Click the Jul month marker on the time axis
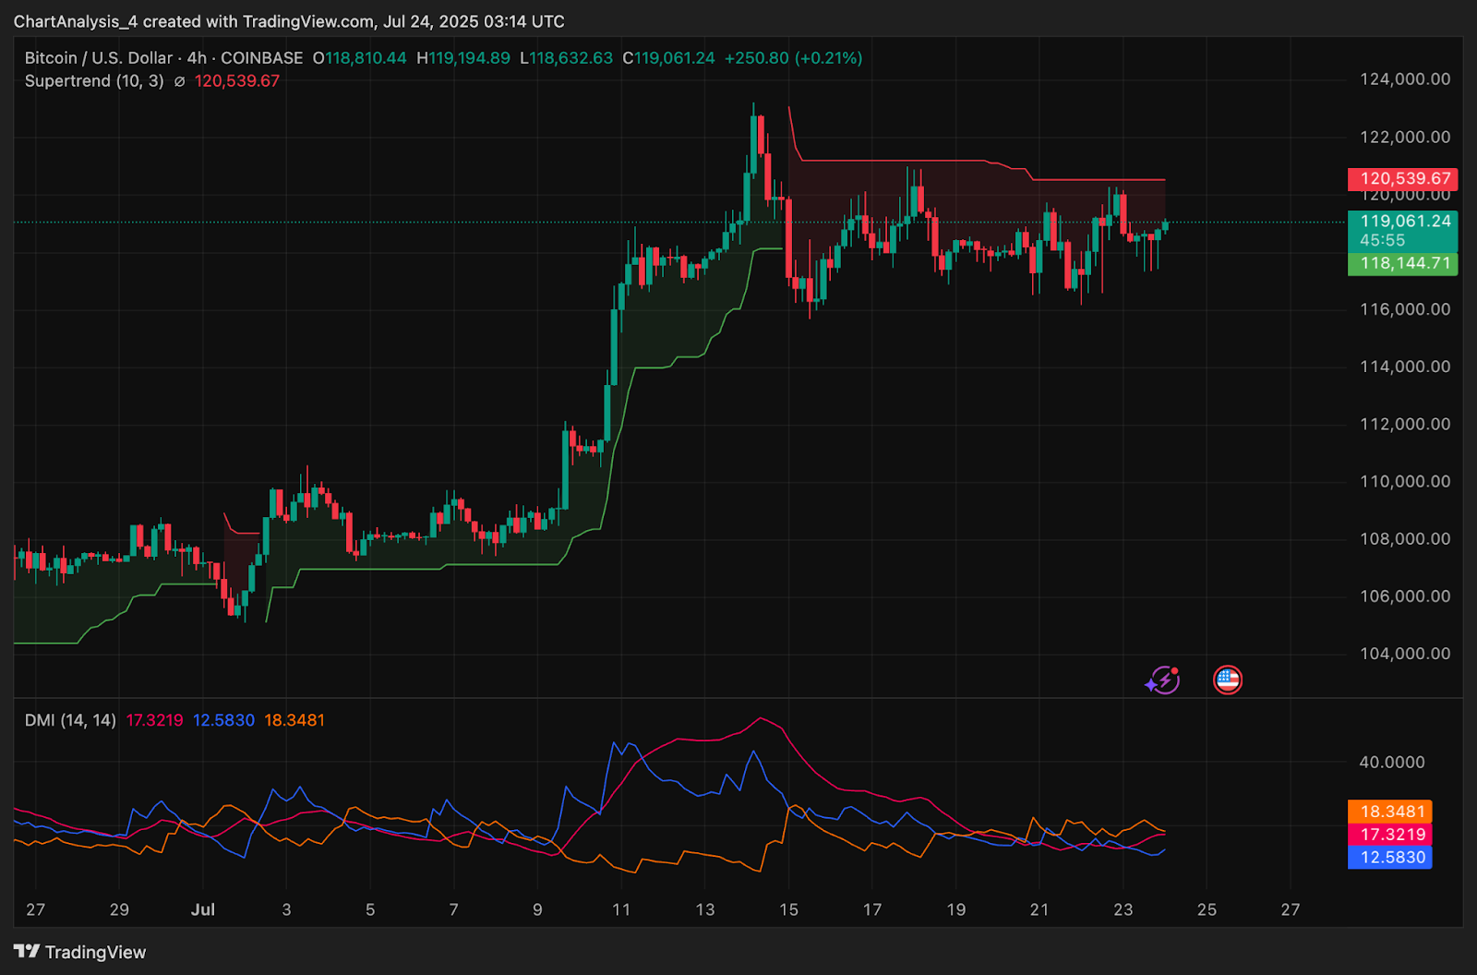1477x975 pixels. coord(203,909)
